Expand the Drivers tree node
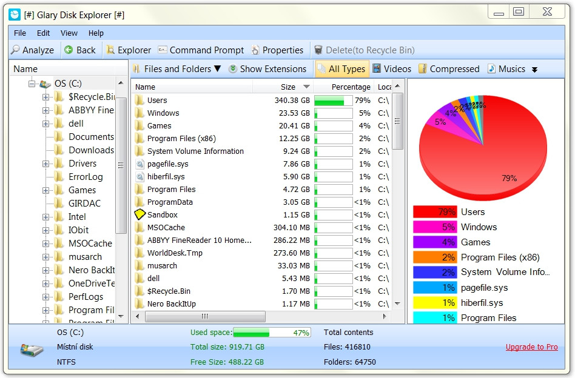The width and height of the screenshot is (575, 378). point(45,164)
